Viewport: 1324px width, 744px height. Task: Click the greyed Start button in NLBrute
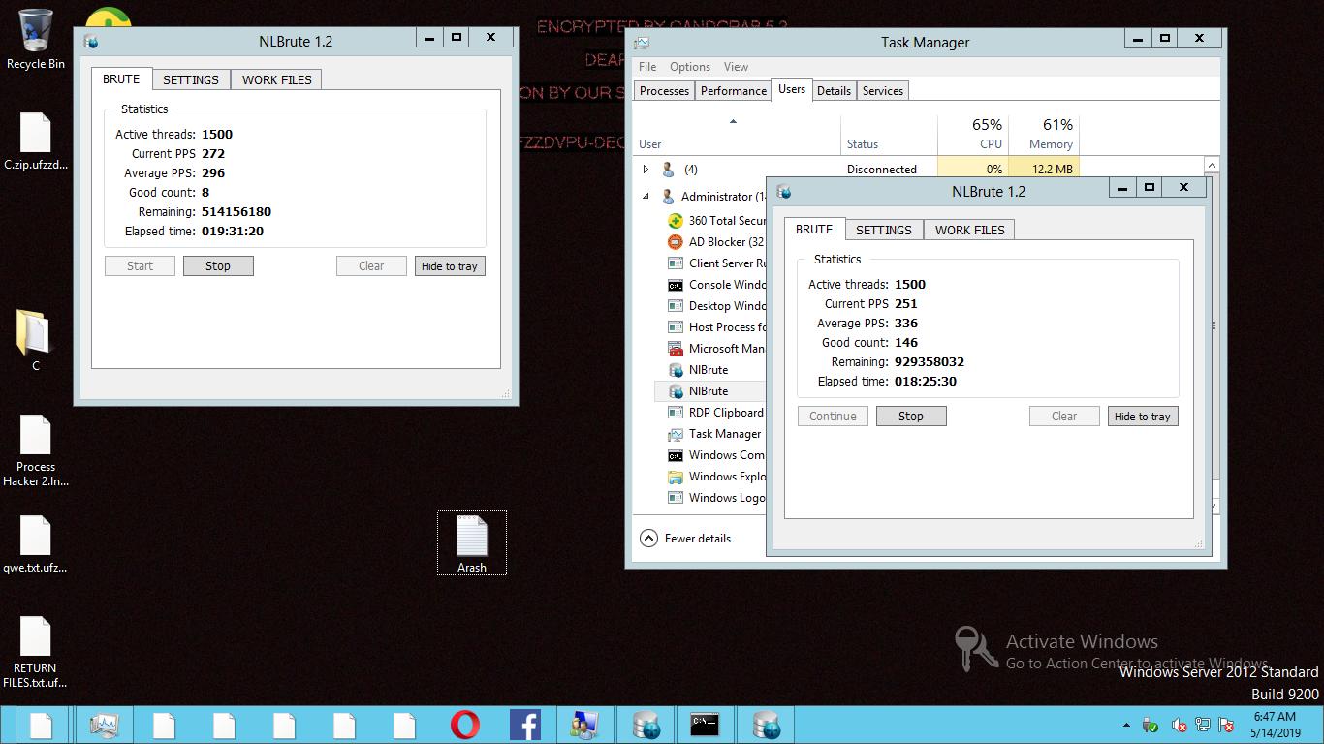140,266
